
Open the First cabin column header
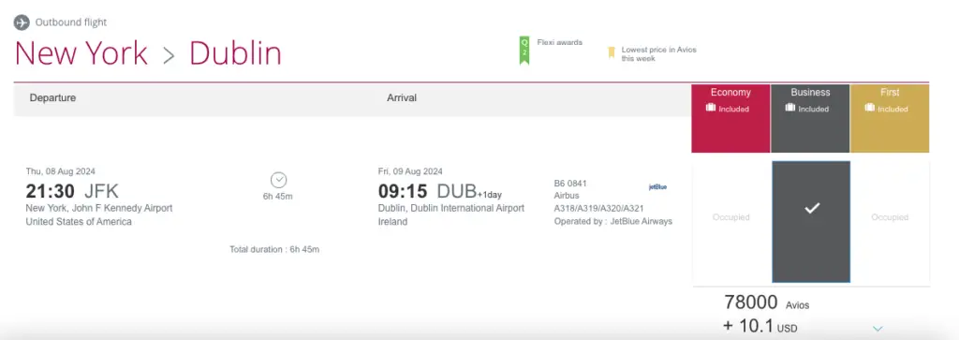tap(890, 118)
